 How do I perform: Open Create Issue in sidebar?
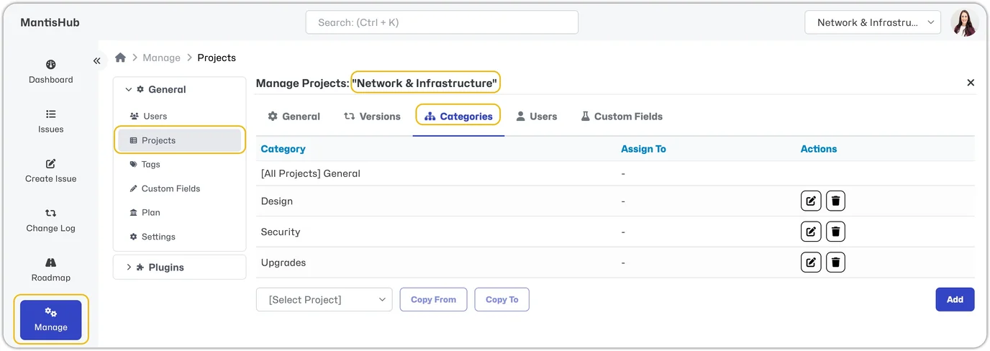(x=50, y=171)
